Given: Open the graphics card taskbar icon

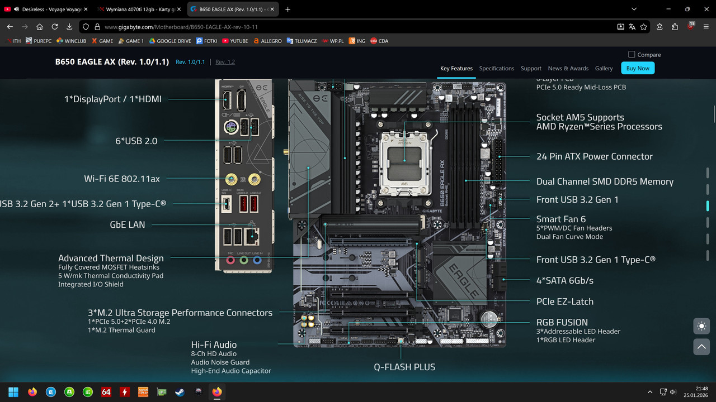Looking at the screenshot, I should (x=161, y=392).
